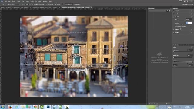This screenshot has width=194, height=109.
Task: Open Windows Start menu
Action: (3, 107)
